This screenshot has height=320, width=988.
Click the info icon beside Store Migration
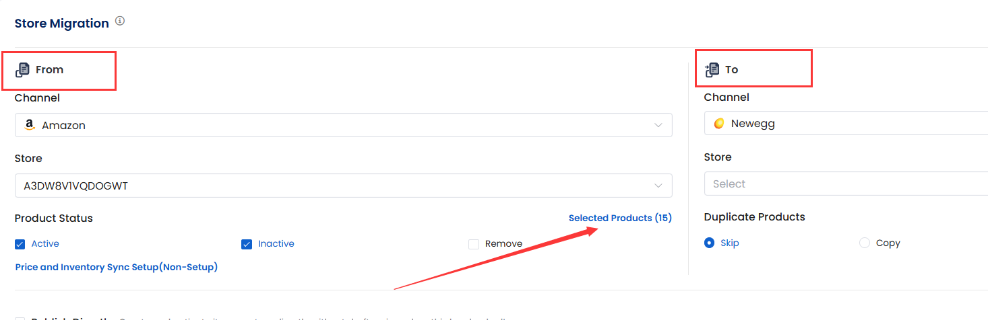point(120,22)
